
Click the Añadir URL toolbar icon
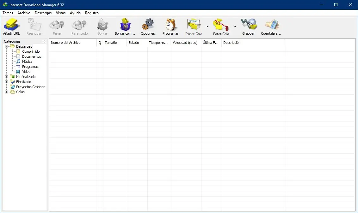click(x=11, y=25)
